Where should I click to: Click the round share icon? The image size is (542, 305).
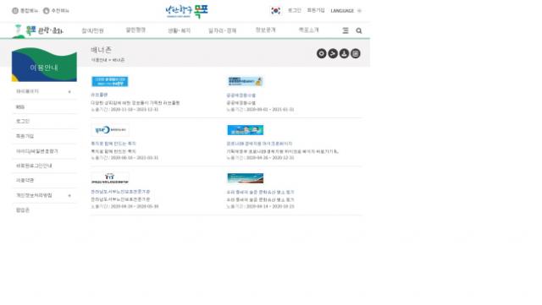[x=333, y=53]
